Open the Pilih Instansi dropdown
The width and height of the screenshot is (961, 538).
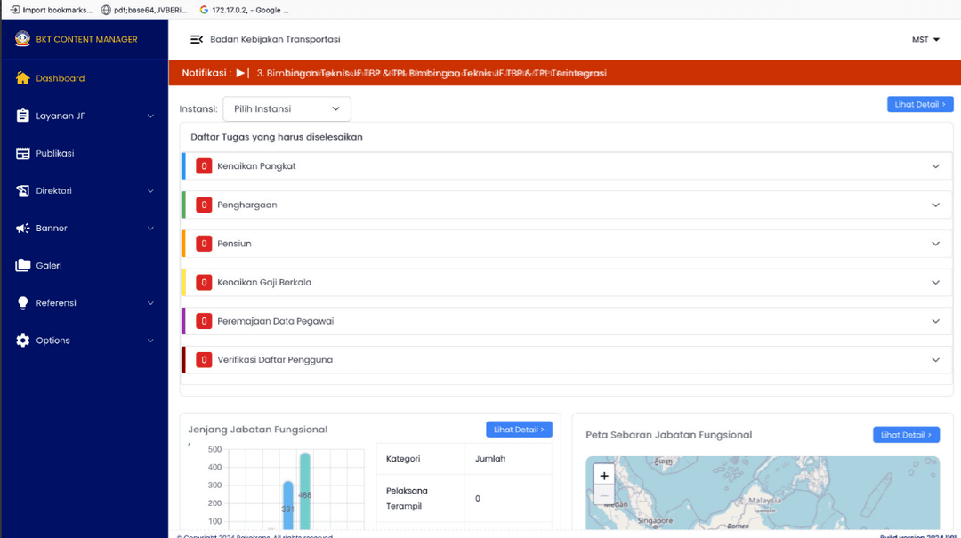[287, 109]
